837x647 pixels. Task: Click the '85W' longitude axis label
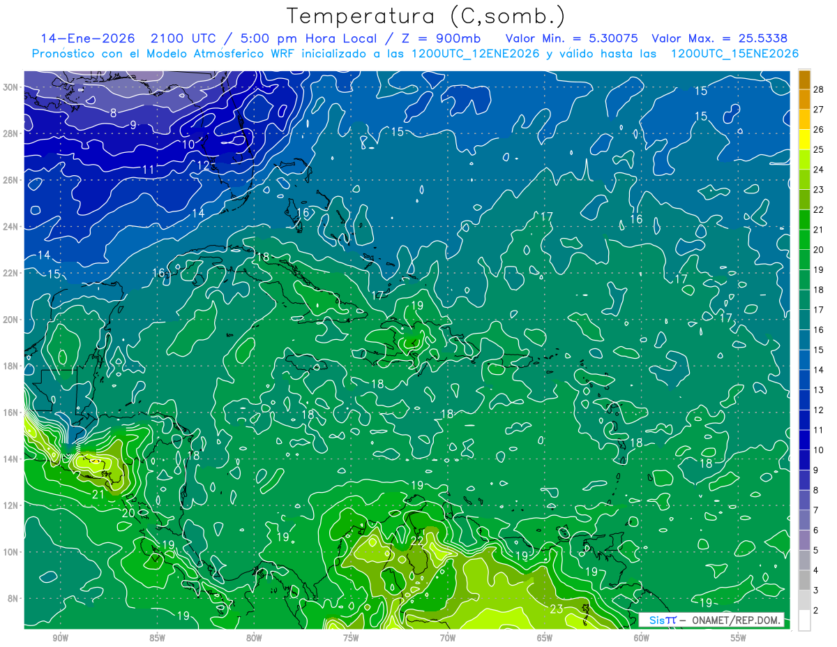pos(157,638)
